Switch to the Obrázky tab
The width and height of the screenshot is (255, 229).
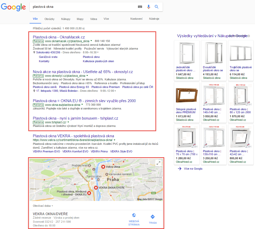click(x=49, y=19)
